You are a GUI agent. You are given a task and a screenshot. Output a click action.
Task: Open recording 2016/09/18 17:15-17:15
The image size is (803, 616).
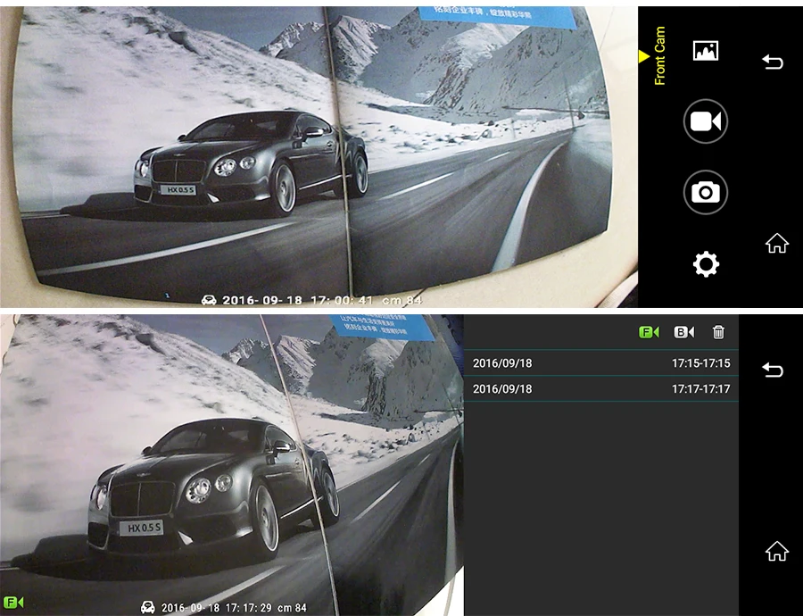click(601, 362)
